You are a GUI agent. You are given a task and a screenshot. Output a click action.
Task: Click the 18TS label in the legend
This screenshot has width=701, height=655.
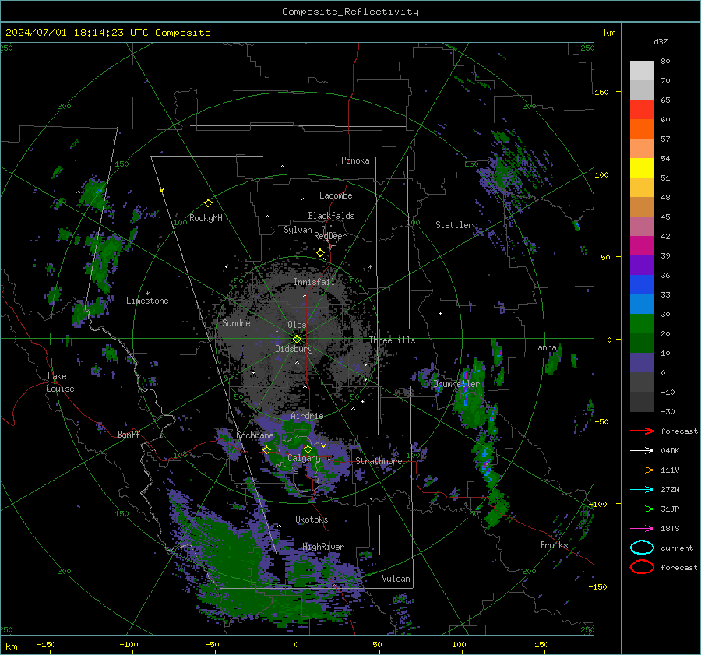[670, 529]
